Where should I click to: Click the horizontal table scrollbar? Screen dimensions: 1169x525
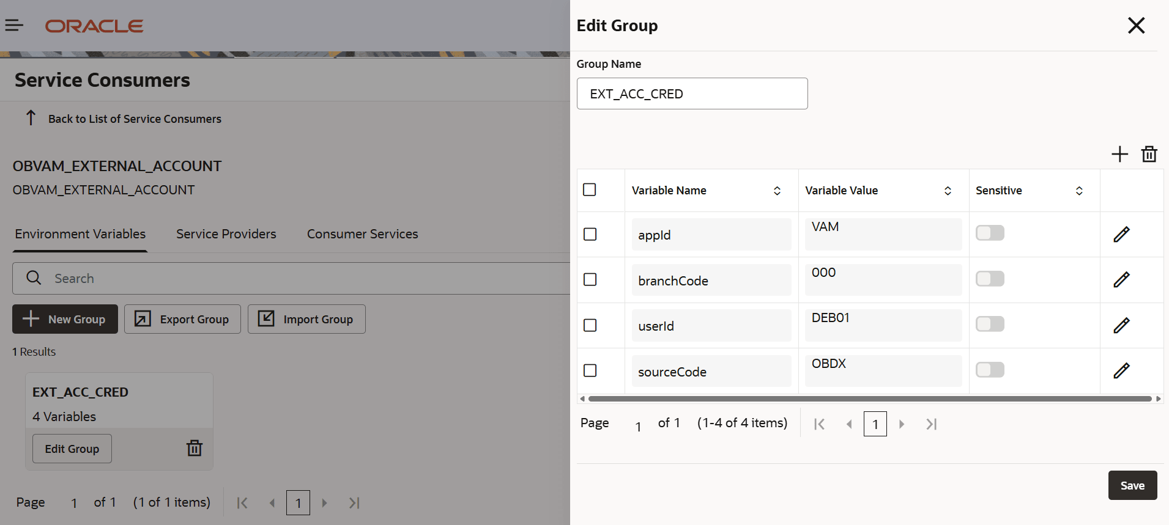point(869,399)
